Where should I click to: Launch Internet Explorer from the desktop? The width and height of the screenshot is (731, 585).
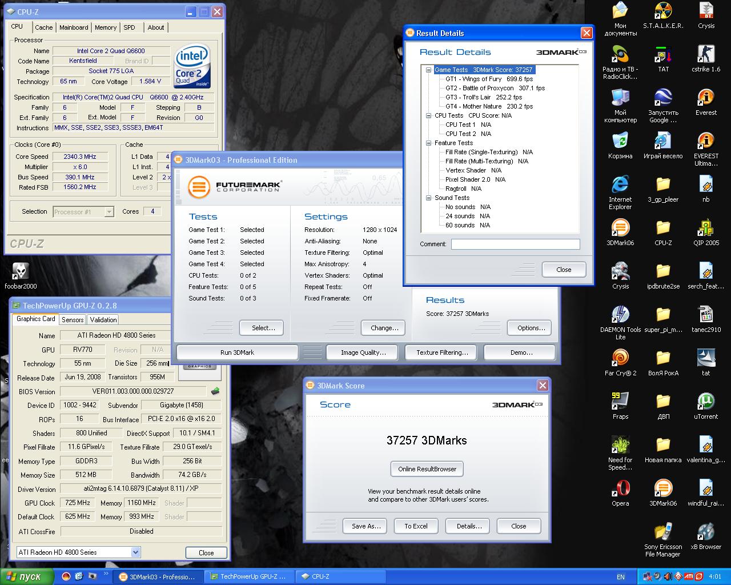coord(620,193)
